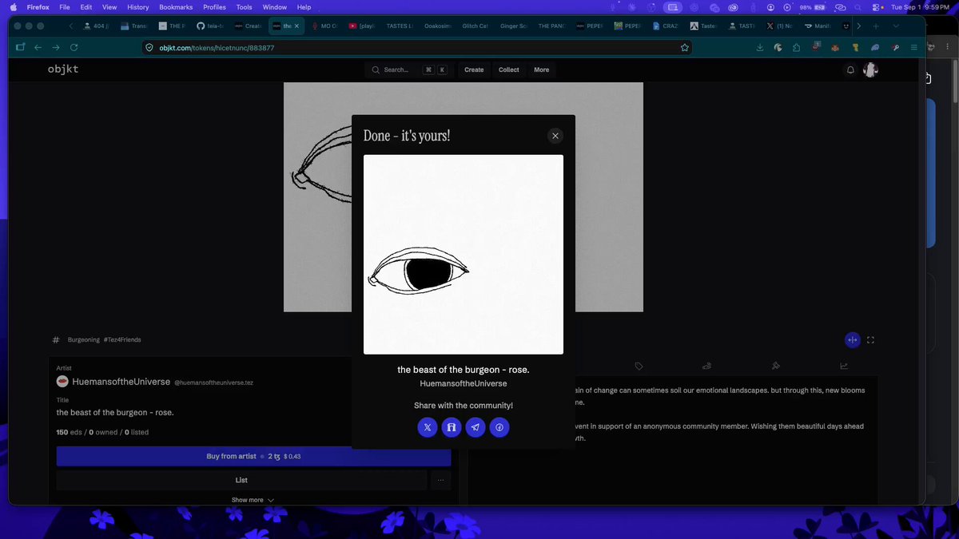
Task: Reload the page
Action: pyautogui.click(x=74, y=47)
